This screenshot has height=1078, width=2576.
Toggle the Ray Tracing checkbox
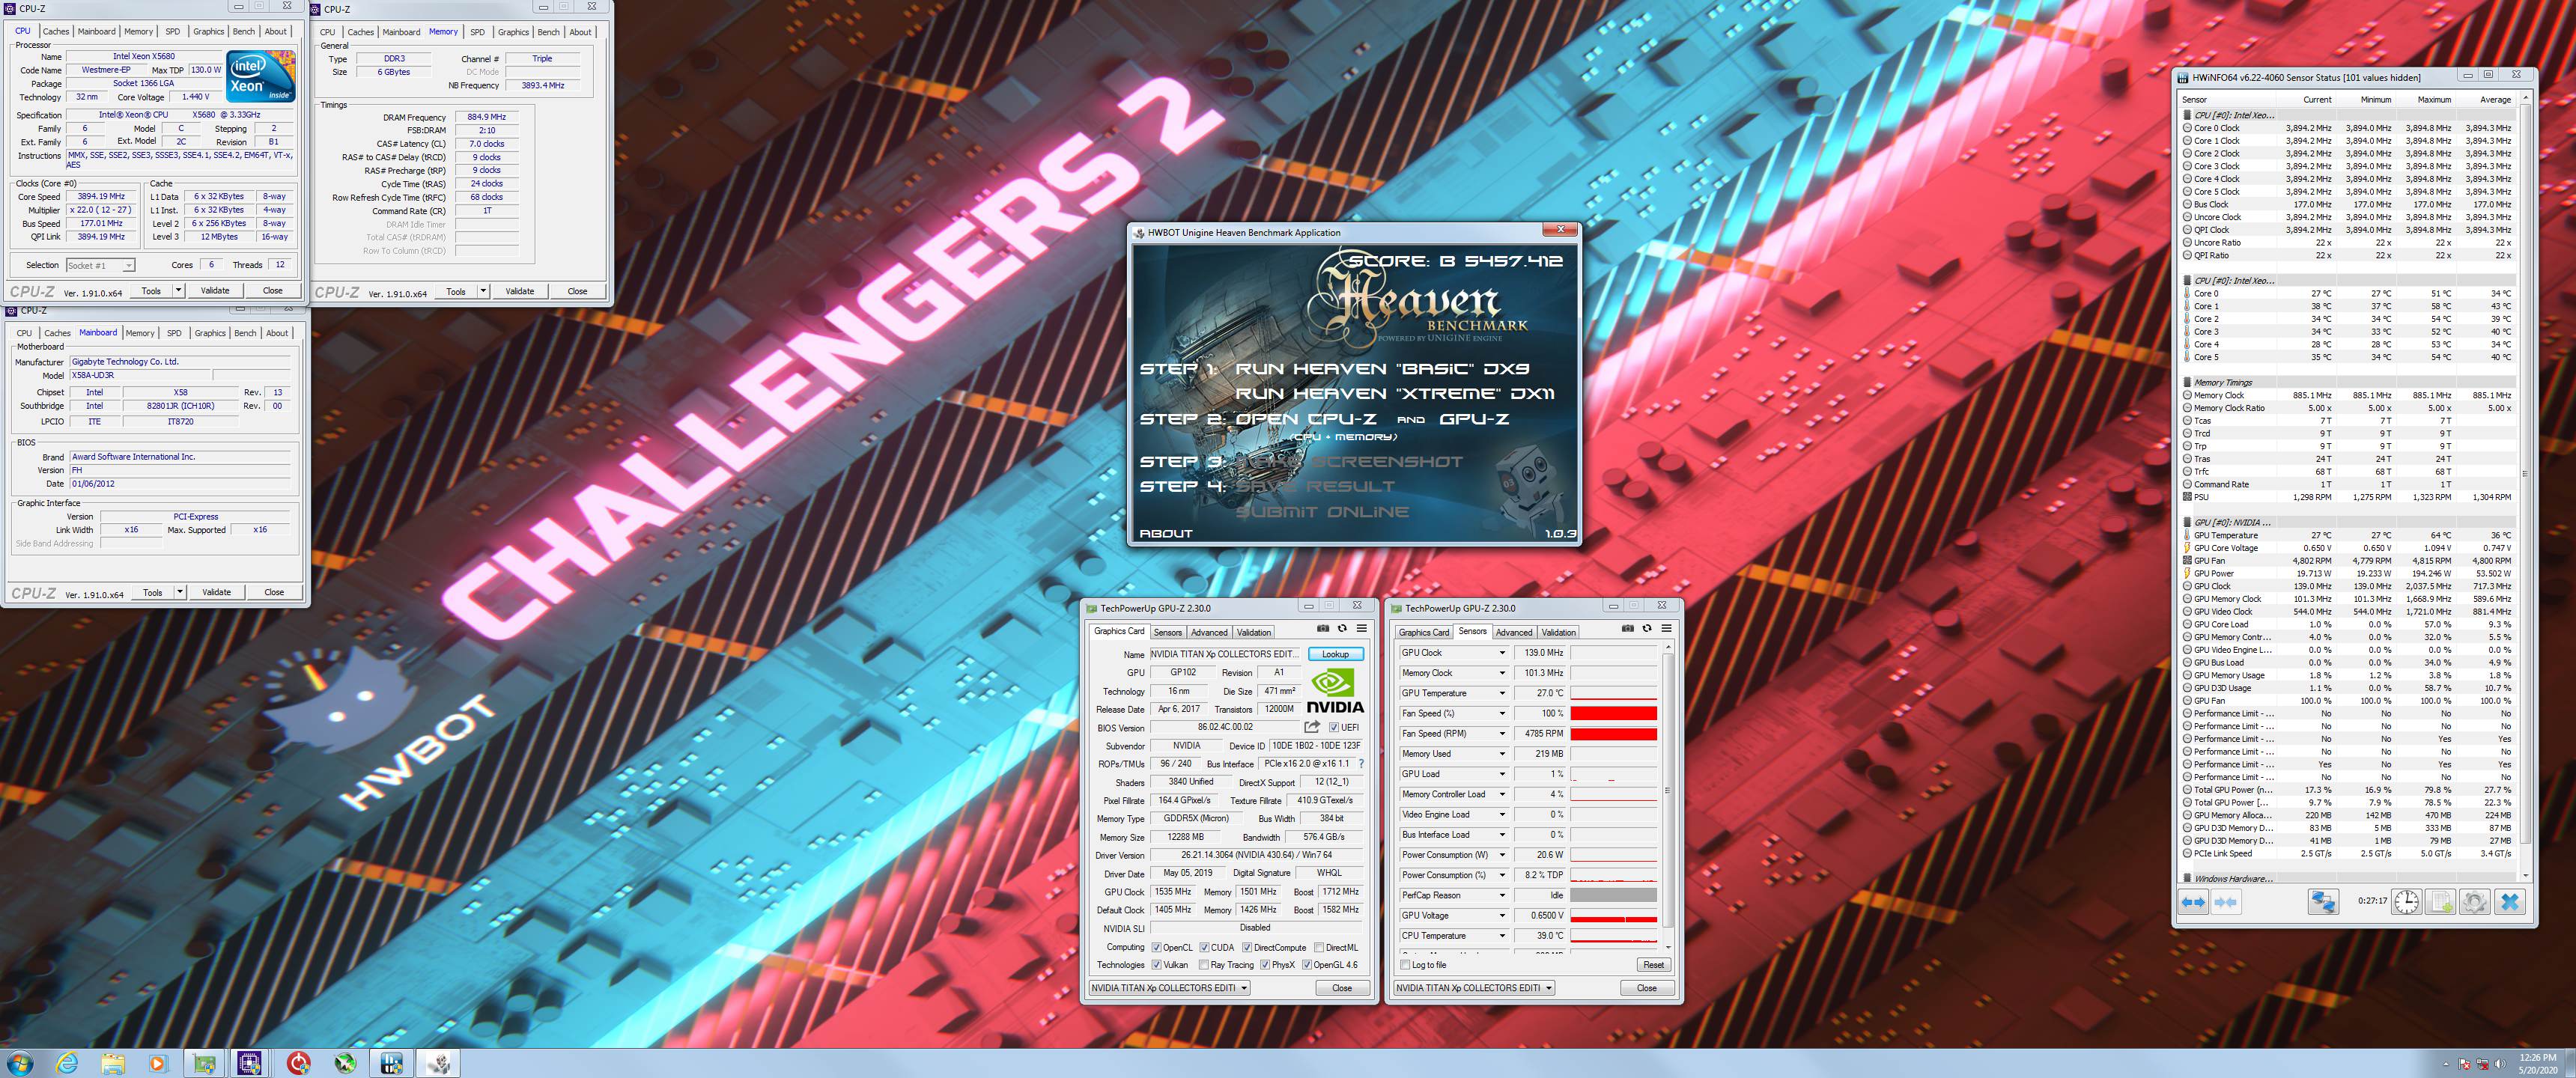[1203, 965]
